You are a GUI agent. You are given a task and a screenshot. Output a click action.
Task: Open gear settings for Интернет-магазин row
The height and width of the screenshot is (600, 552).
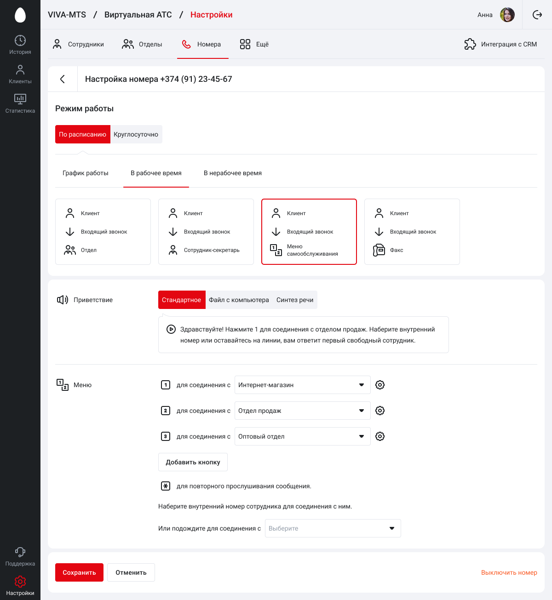tap(380, 385)
